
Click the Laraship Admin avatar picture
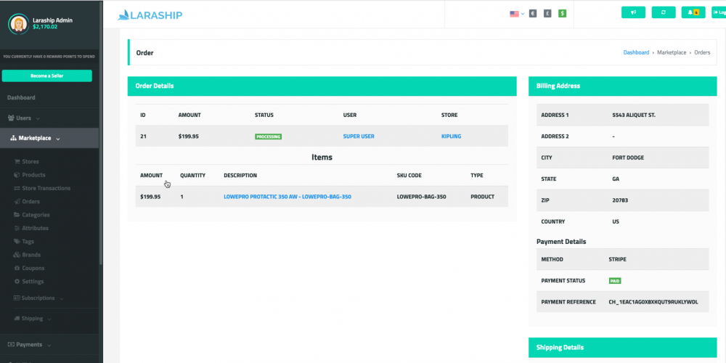tap(19, 24)
